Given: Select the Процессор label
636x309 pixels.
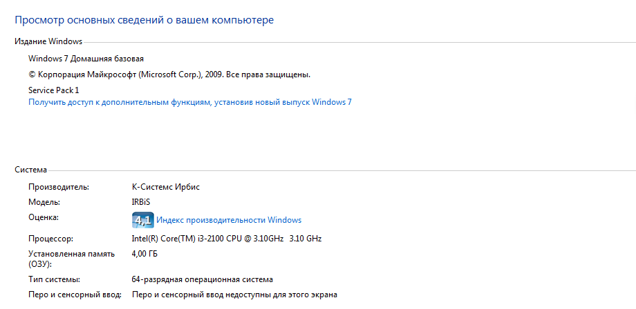Looking at the screenshot, I should coord(50,239).
